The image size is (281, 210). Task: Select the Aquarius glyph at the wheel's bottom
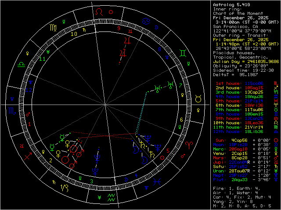111,197
